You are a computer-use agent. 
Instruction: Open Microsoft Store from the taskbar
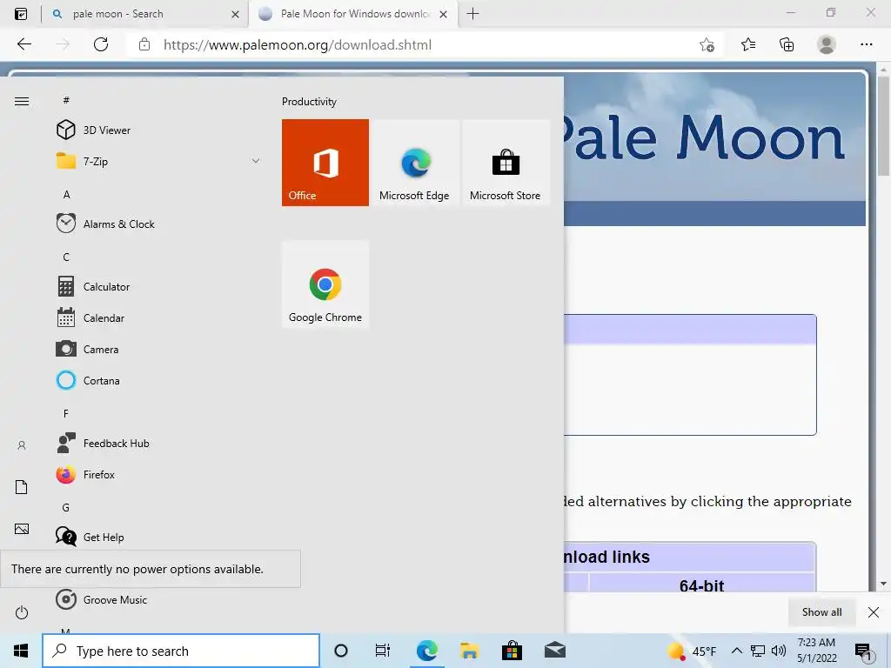click(x=512, y=651)
